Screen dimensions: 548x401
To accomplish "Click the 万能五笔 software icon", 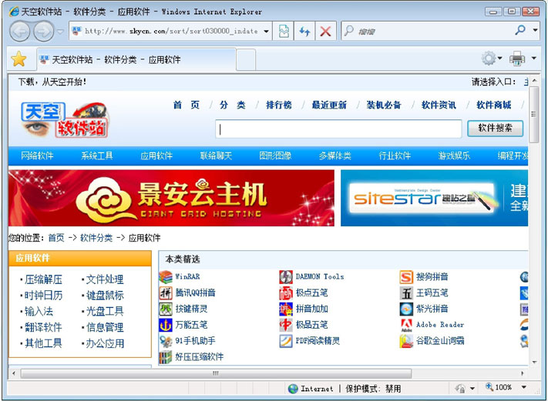I will click(166, 326).
